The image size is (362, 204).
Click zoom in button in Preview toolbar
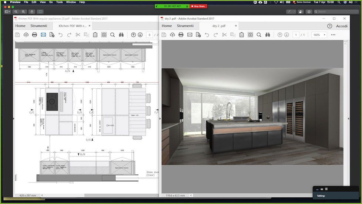[24, 11]
